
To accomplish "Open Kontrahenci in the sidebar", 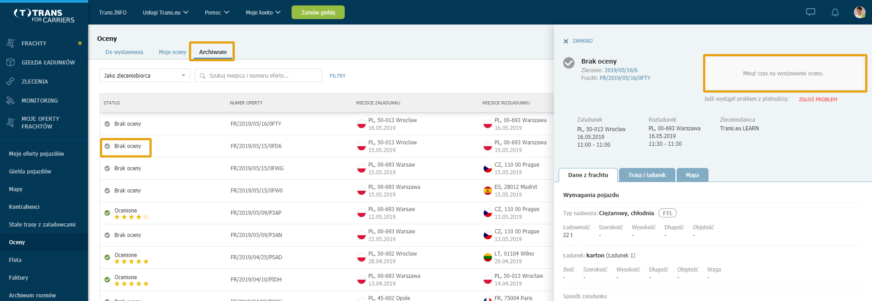I will pos(24,207).
